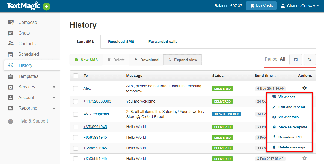
Task: Tick the checkbox for the 2 recipients row
Action: (x=76, y=114)
